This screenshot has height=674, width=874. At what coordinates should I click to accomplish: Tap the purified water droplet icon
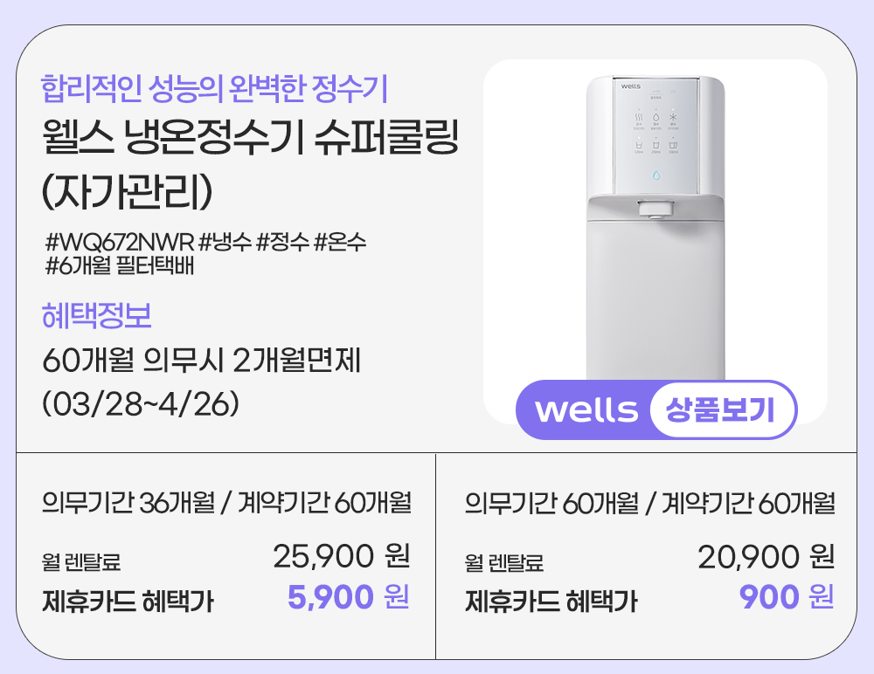point(656,116)
